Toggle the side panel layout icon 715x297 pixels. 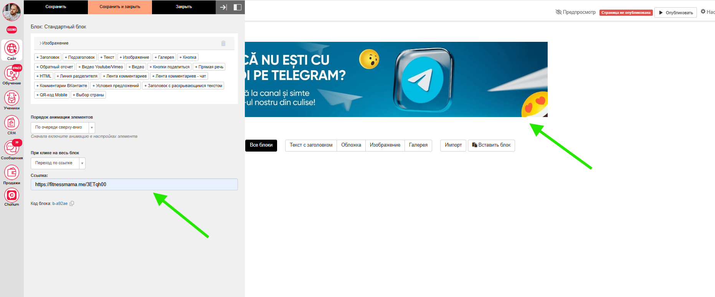tap(237, 7)
